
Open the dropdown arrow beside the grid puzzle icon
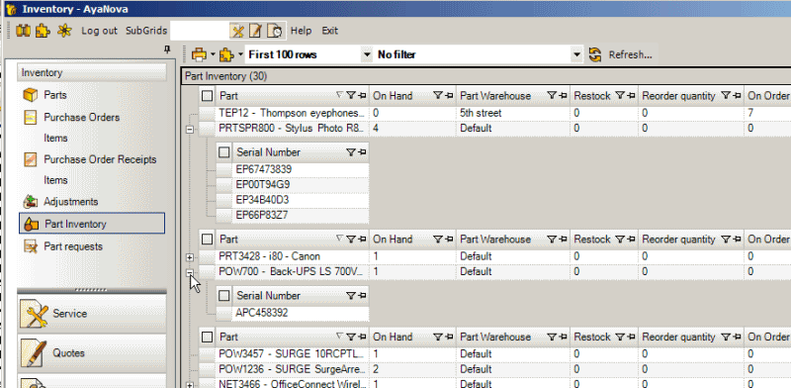[x=240, y=54]
